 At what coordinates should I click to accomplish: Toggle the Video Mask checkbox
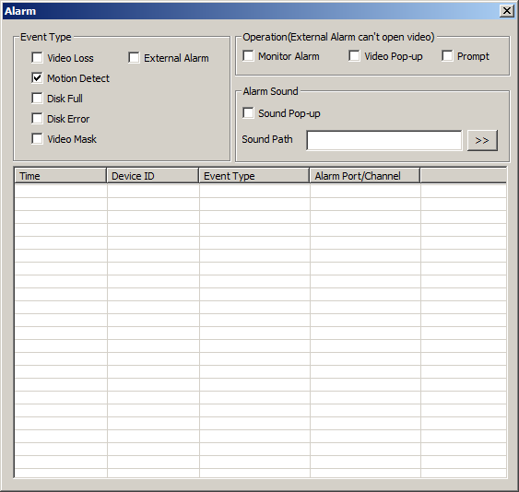(37, 138)
